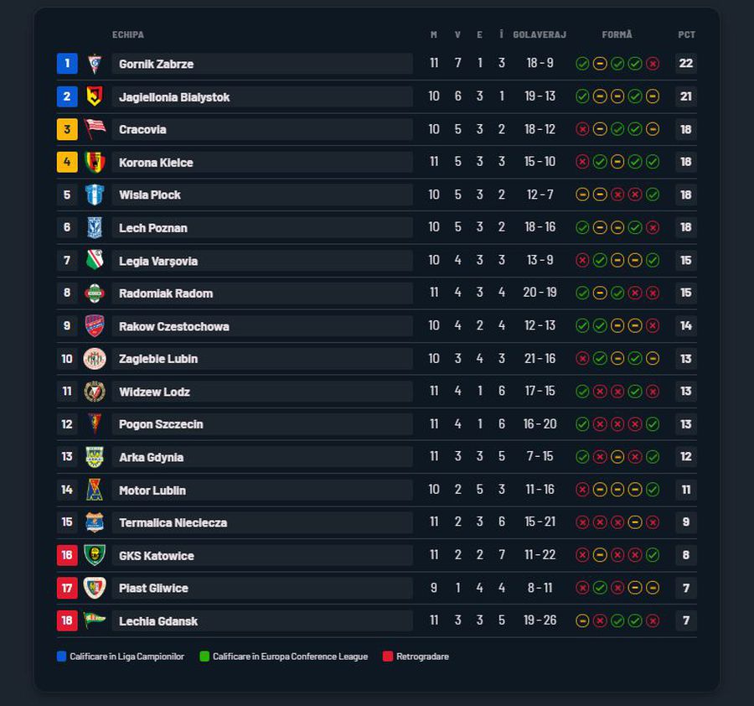Click the position 1 rank badge
754x706 pixels.
coord(67,64)
